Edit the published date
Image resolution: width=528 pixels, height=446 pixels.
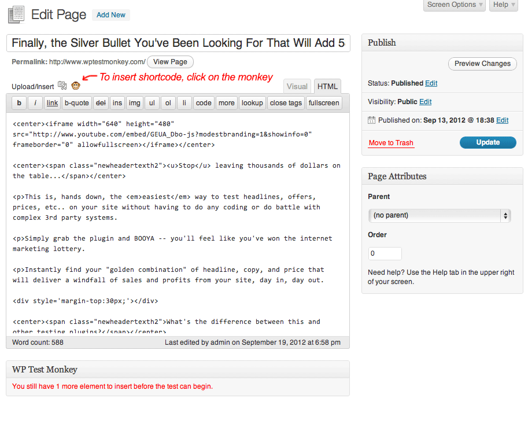(502, 120)
